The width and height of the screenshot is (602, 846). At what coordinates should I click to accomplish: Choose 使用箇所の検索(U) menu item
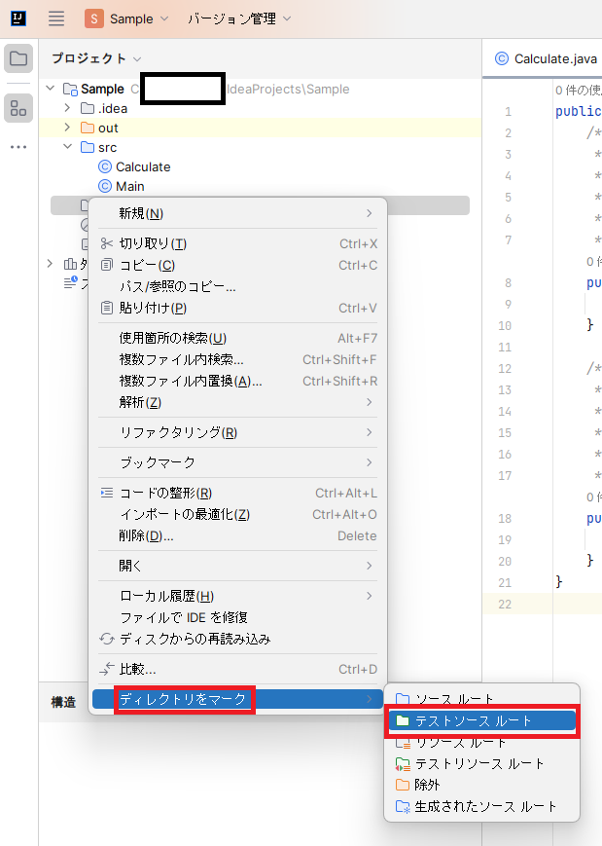tap(237, 338)
